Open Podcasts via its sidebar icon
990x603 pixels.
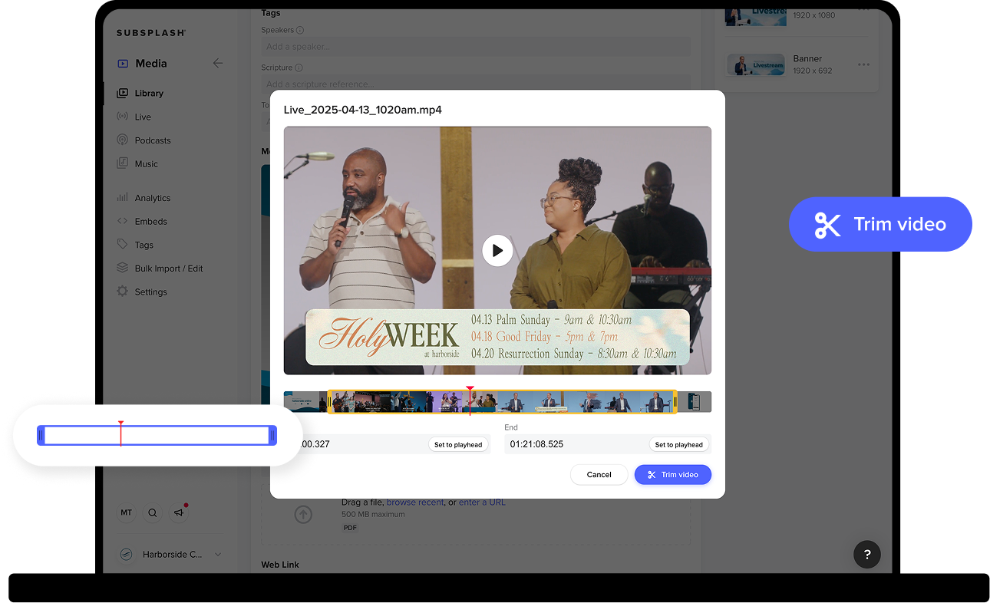tap(122, 140)
